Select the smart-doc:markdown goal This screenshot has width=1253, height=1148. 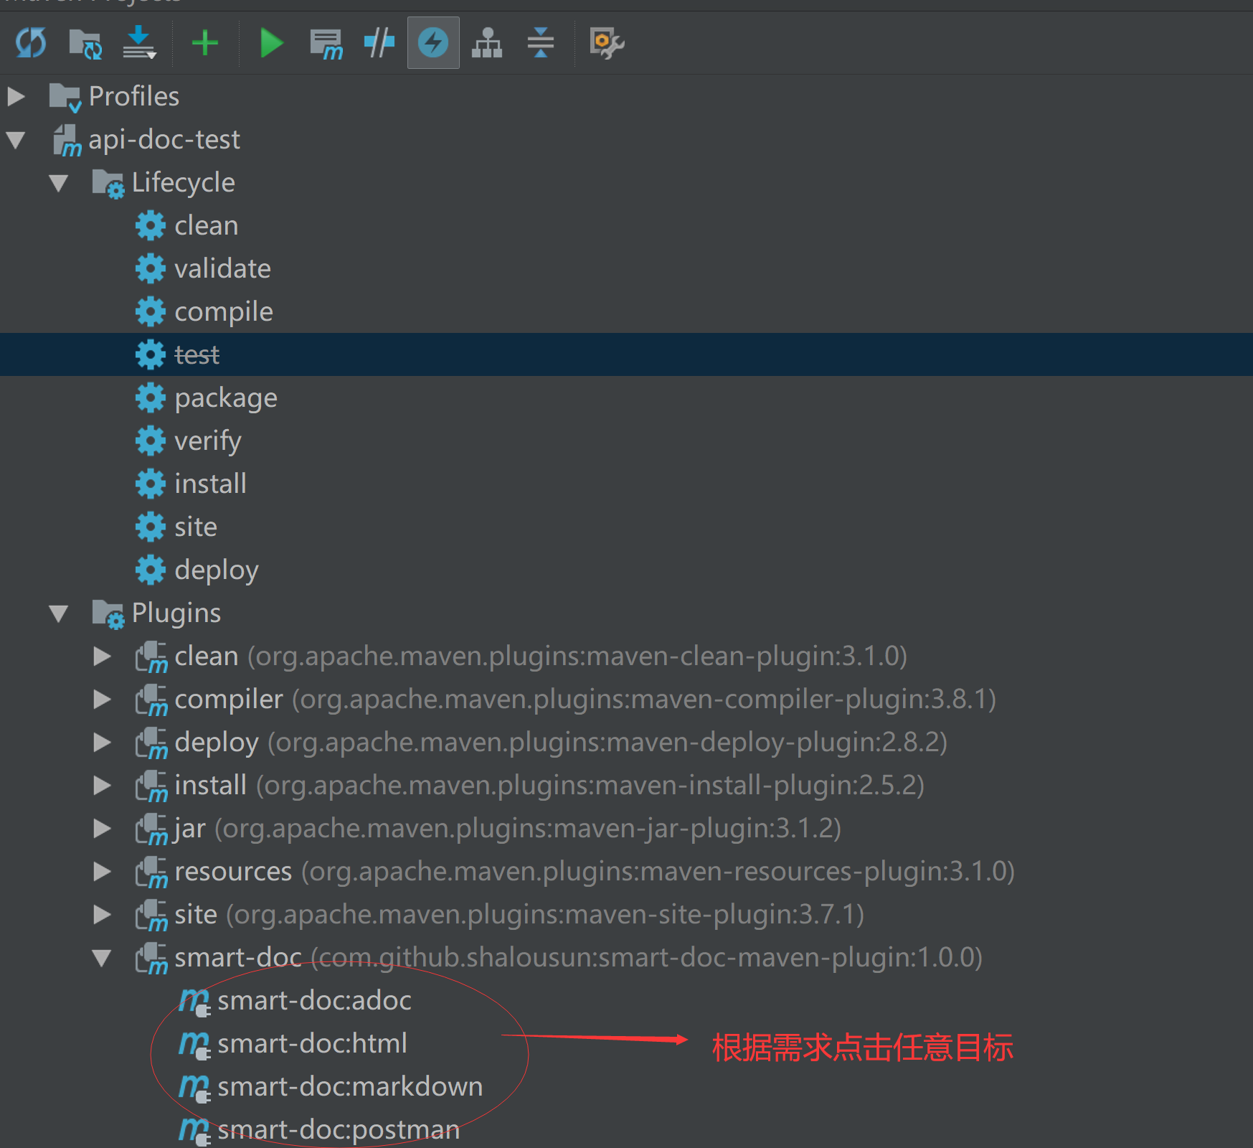(x=351, y=1086)
